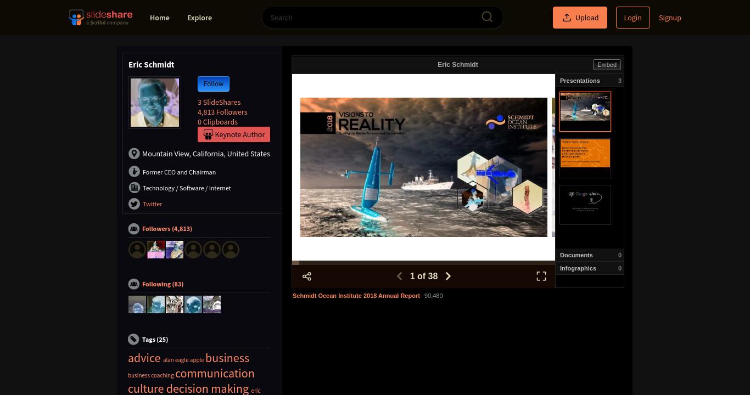Click the business coaching tag

tap(151, 375)
